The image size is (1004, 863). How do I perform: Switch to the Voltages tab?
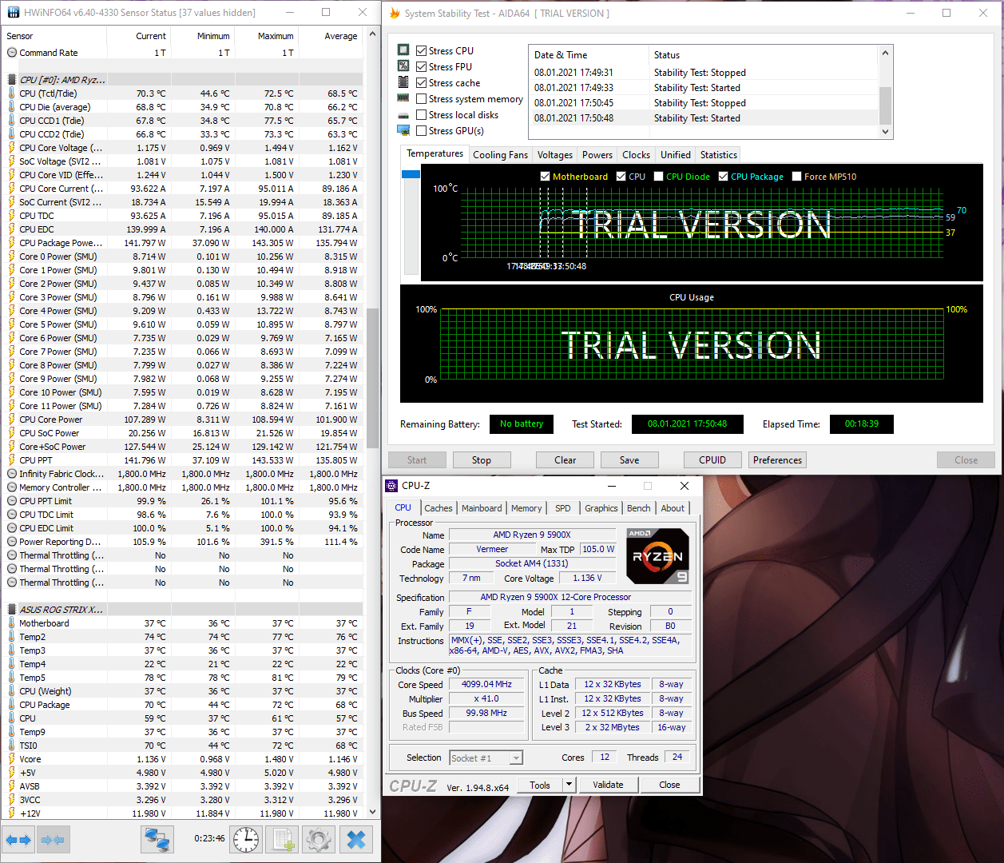coord(555,155)
